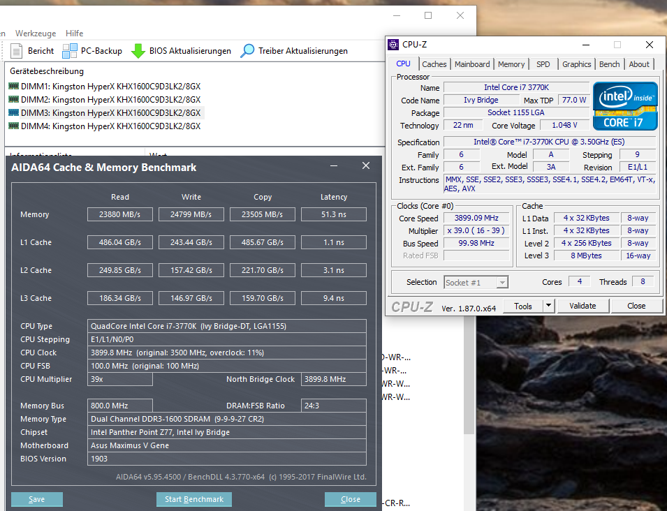Image resolution: width=667 pixels, height=511 pixels.
Task: Select the DIMM3 Kingston HyperX row
Action: [x=105, y=112]
